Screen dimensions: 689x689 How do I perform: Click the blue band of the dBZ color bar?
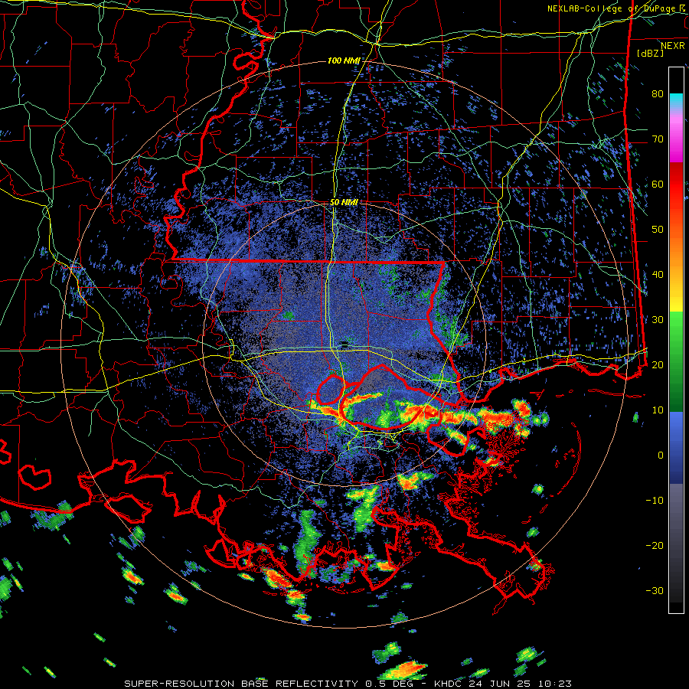(676, 446)
